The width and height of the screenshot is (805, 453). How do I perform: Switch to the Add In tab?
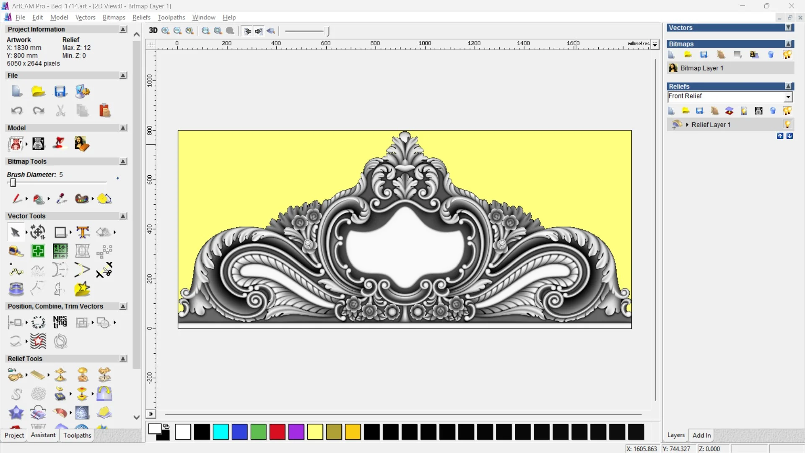pyautogui.click(x=701, y=435)
